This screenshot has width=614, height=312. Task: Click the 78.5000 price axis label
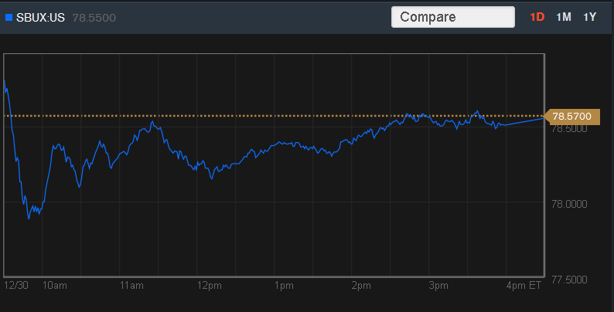[570, 129]
